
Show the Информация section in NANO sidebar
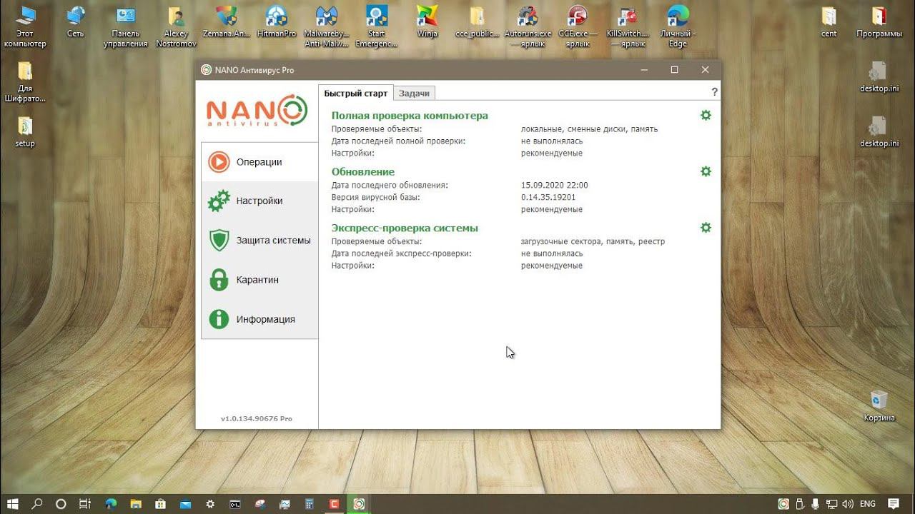point(259,319)
